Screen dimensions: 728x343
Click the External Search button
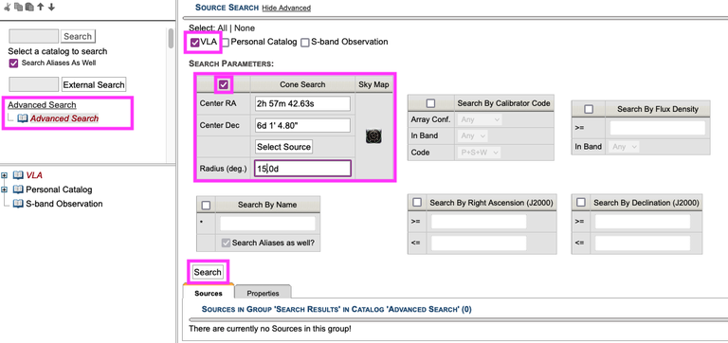tap(94, 85)
